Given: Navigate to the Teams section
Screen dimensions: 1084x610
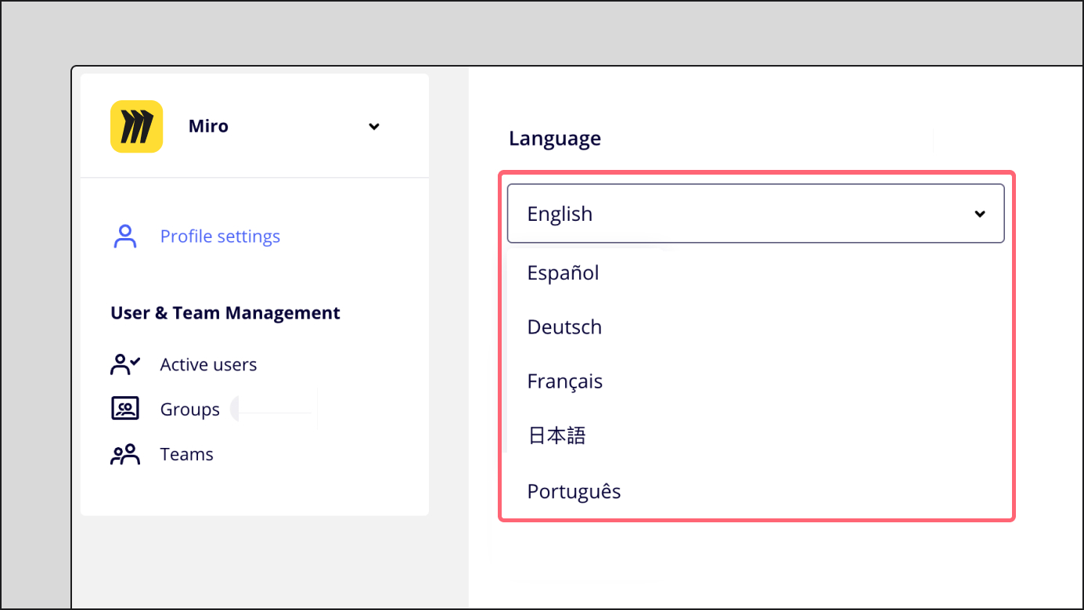Looking at the screenshot, I should click(x=186, y=454).
